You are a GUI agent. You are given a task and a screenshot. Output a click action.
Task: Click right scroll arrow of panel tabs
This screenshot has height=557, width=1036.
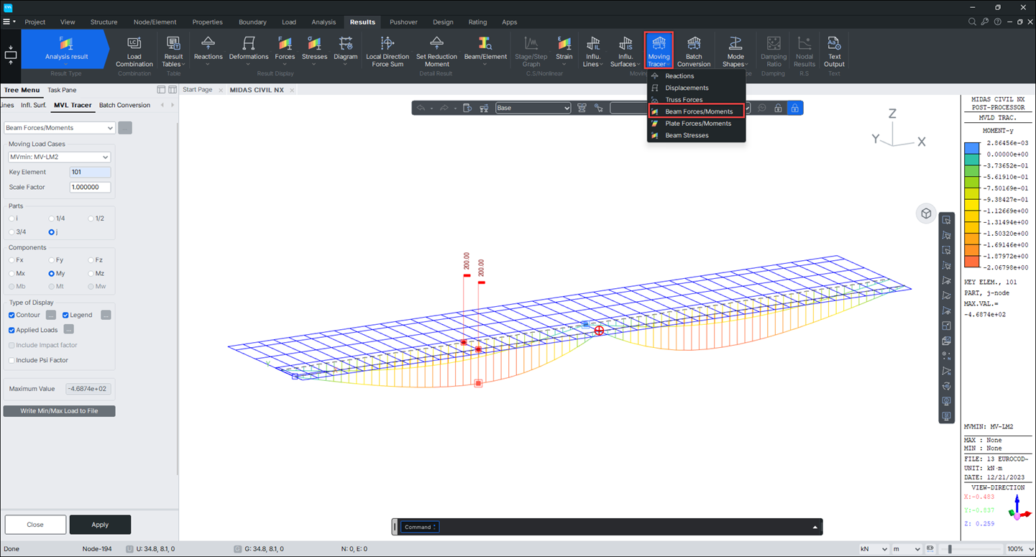[172, 105]
